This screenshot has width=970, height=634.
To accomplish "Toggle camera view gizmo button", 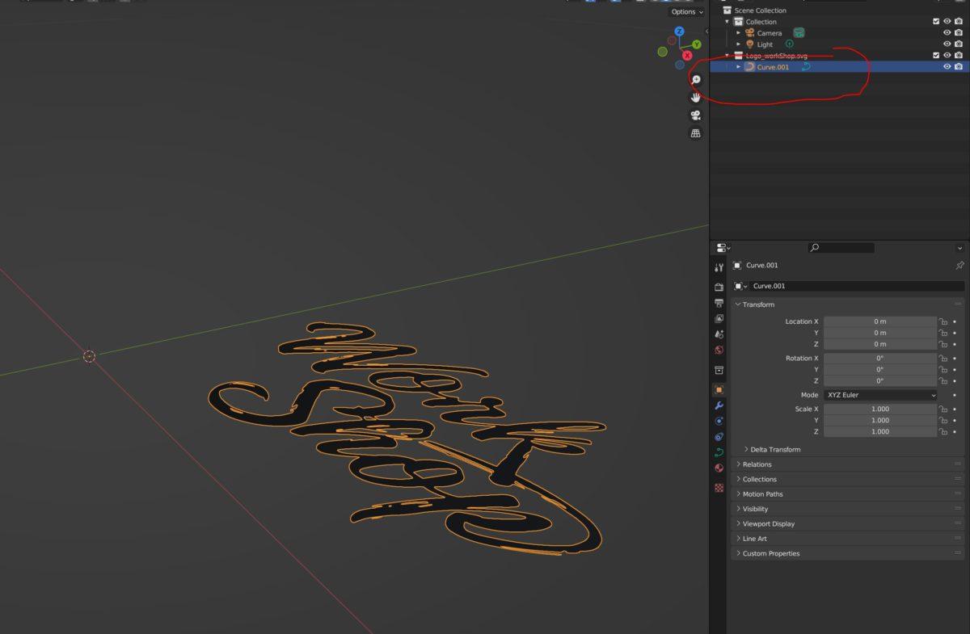I will 695,115.
